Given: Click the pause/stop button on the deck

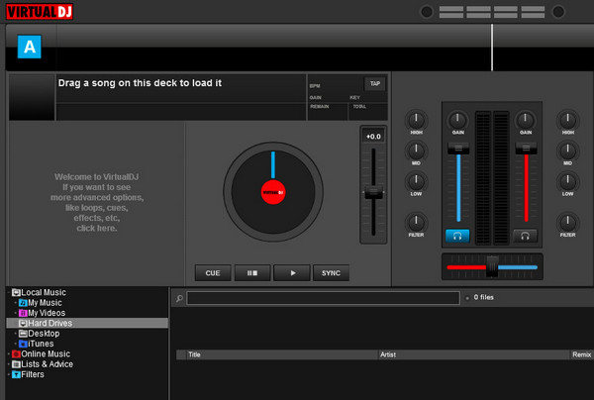Looking at the screenshot, I should pos(251,272).
